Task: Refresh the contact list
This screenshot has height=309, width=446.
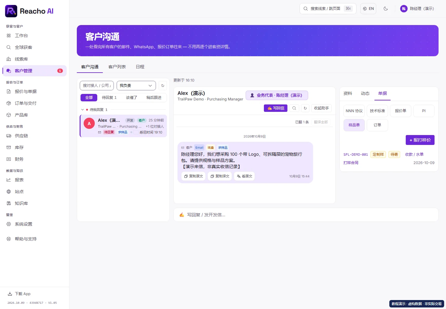Action: 163,86
